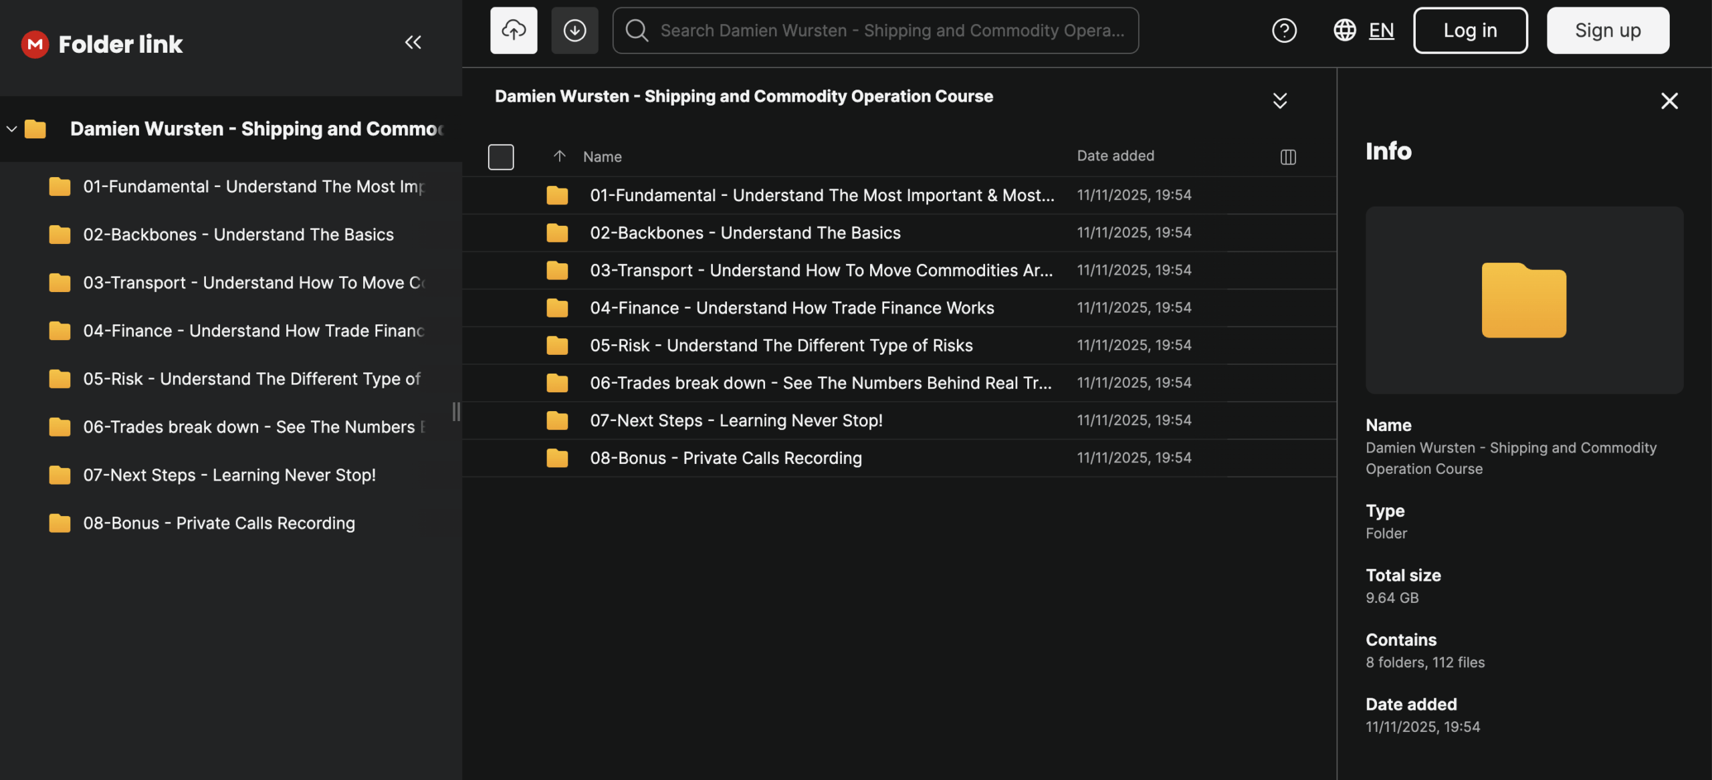
Task: Click the sidebar resize handle
Action: 456,411
